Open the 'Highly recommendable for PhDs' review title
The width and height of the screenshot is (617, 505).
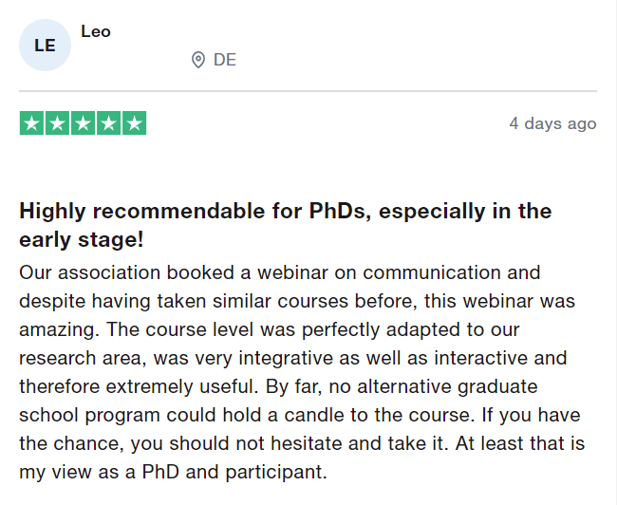(x=286, y=211)
